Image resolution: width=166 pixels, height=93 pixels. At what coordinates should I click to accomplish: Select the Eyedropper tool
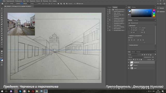tap(2, 22)
